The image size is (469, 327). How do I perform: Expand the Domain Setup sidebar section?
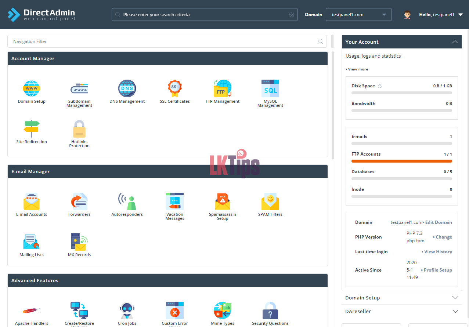455,298
